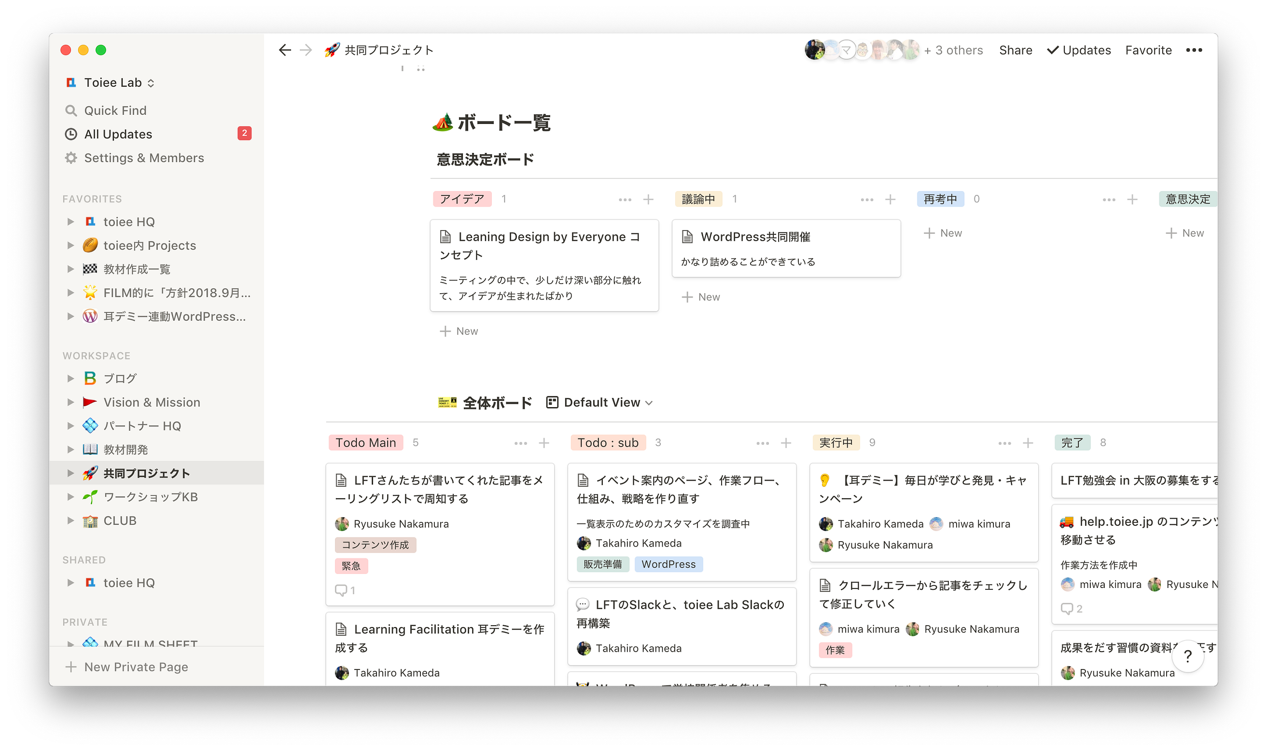
Task: Add card to Todo Main column with plus icon
Action: coord(544,443)
